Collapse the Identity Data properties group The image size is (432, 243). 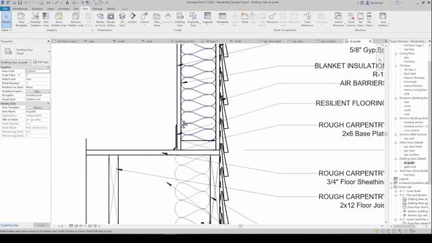48,103
